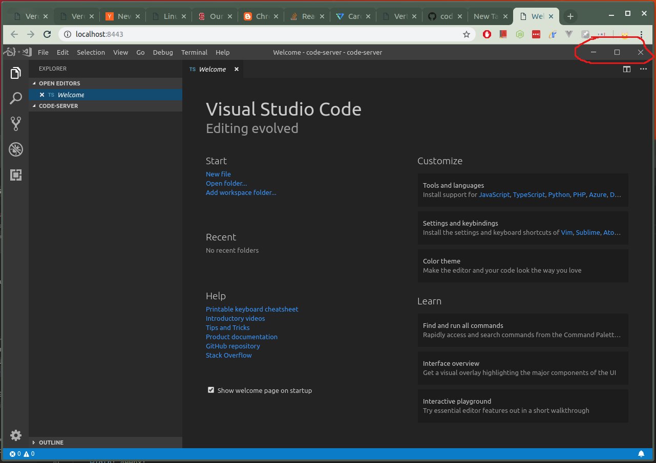Open the Terminal menu
Screen dimensions: 656x463
pyautogui.click(x=194, y=52)
